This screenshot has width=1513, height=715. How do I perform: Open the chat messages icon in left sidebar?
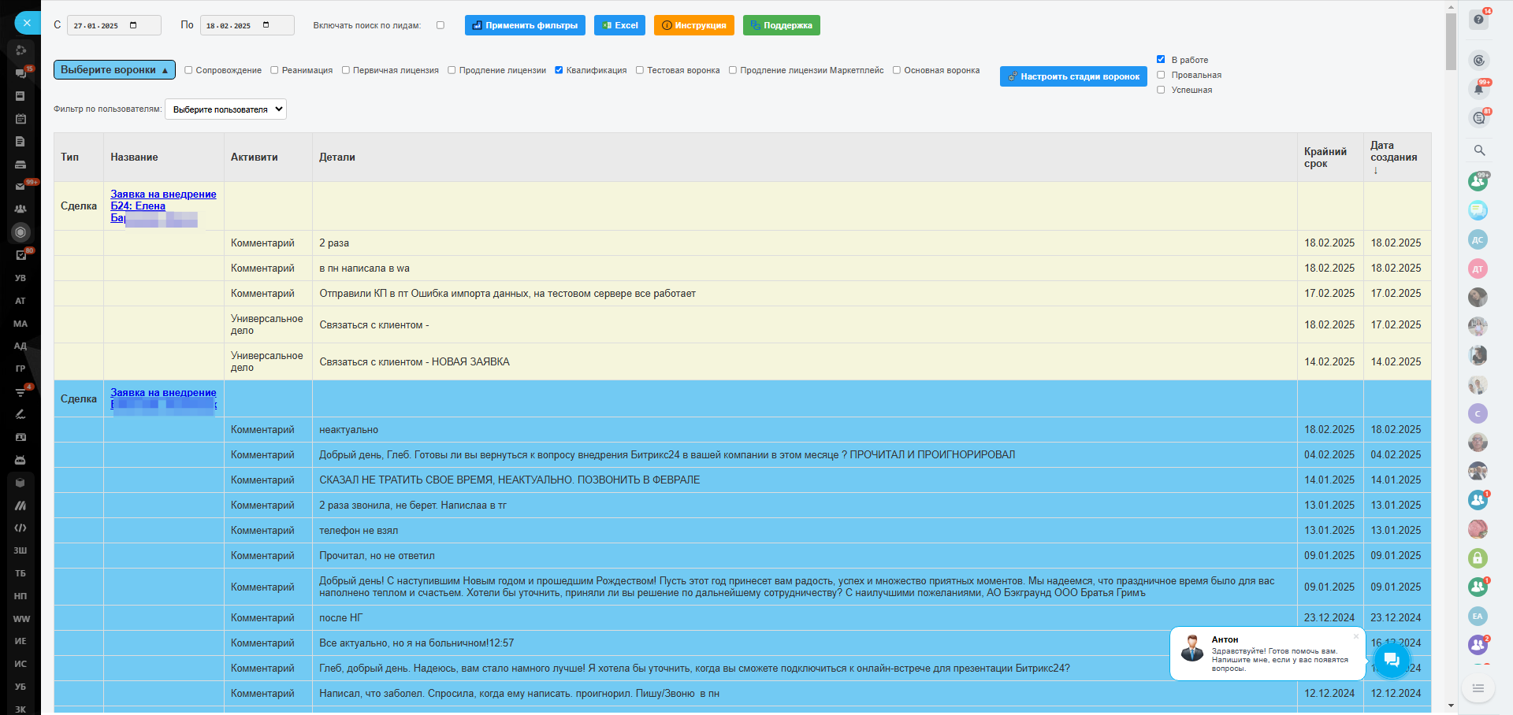(x=20, y=73)
